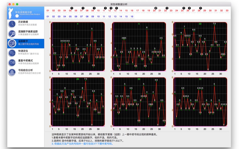Select blue ball number 05

pyautogui.click(x=70, y=16)
